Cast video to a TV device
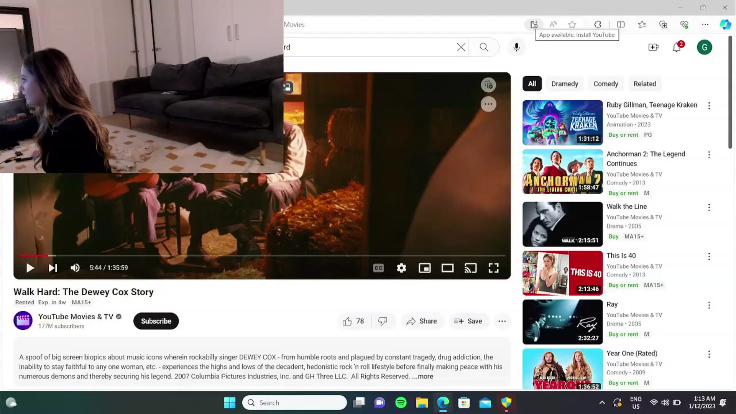 coord(470,268)
